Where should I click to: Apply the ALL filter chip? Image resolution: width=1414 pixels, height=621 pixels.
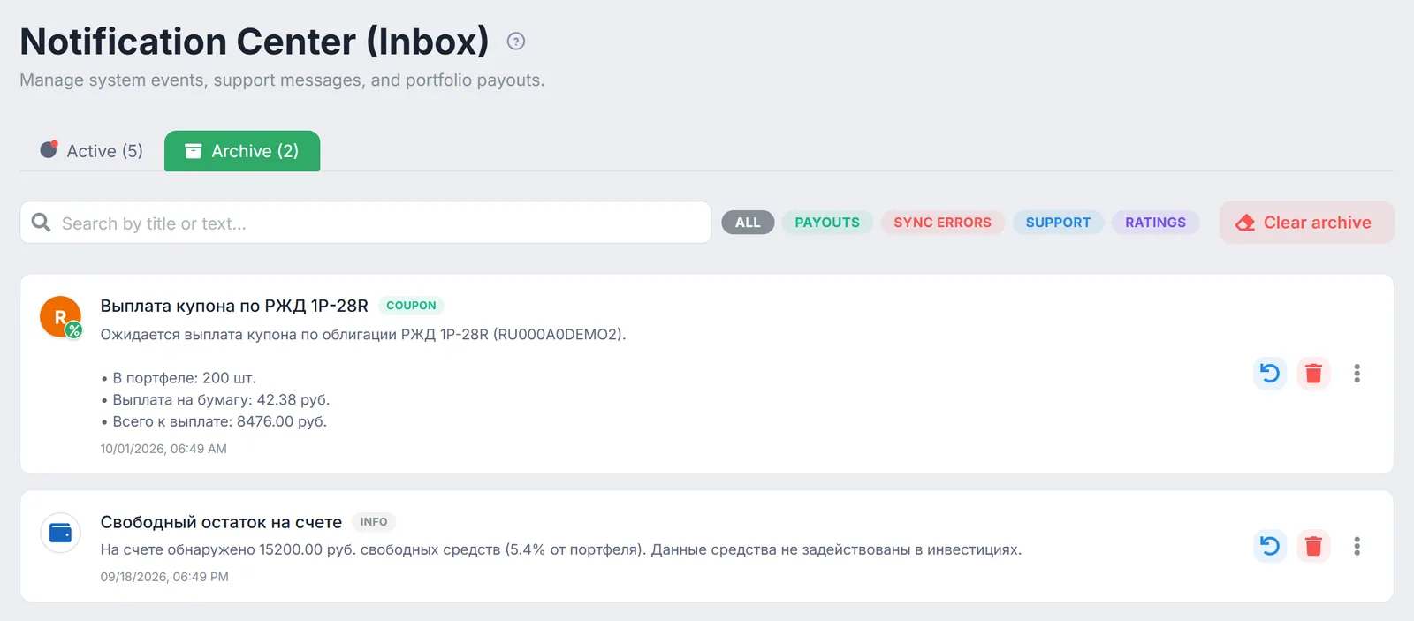point(748,223)
